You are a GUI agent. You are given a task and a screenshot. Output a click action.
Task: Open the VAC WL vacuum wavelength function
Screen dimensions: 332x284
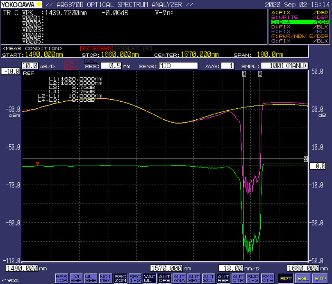click(150, 278)
